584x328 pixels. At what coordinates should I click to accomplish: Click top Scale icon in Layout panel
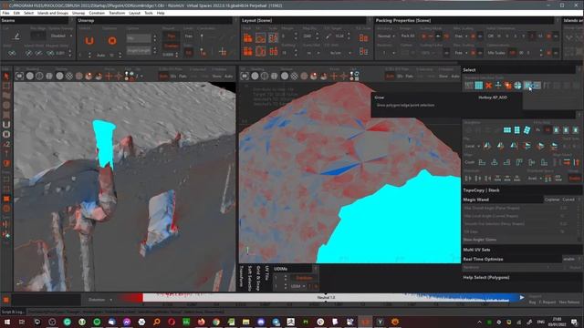tap(274, 37)
